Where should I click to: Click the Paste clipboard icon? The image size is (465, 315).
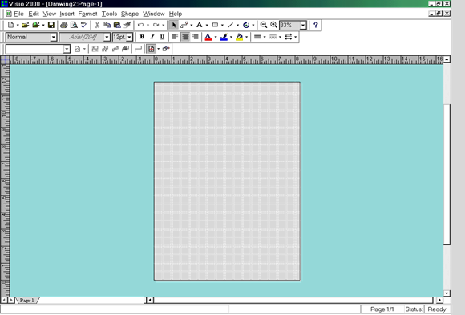(x=117, y=25)
